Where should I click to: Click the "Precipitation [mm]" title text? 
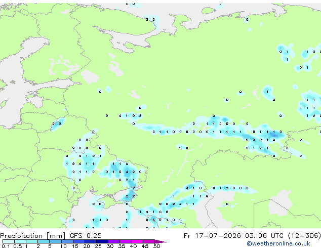coord(33,236)
